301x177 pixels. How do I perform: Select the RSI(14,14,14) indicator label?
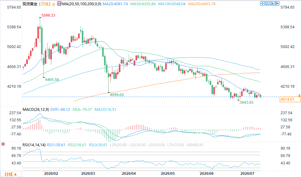point(34,145)
